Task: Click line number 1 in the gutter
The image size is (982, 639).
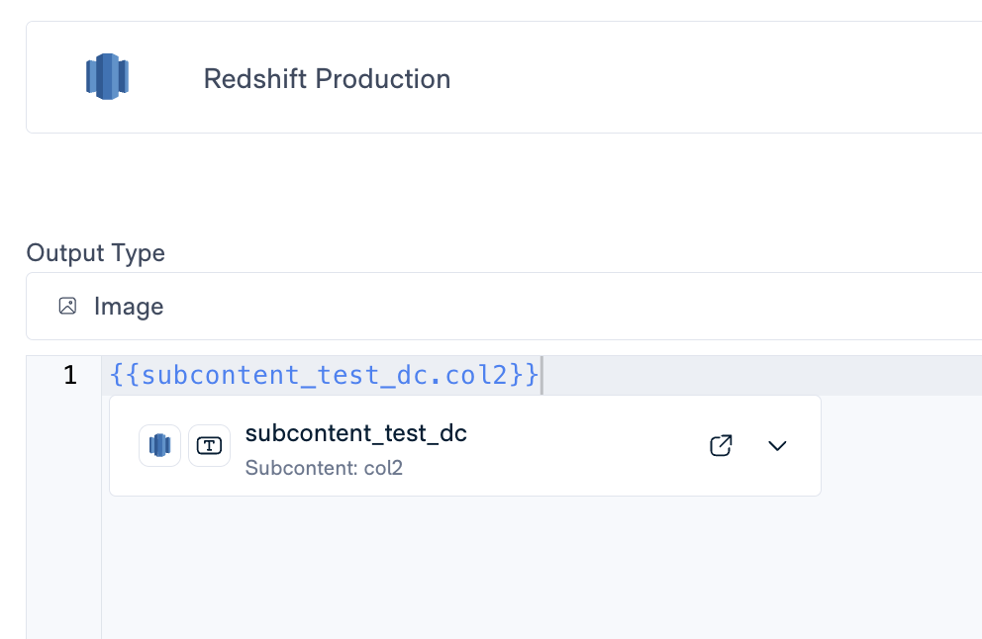Action: pyautogui.click(x=69, y=376)
